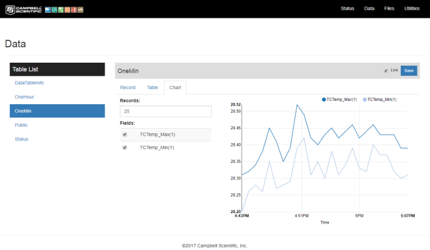Switch to the Record tab
Viewport: 430px width, 250px height.
pos(128,88)
